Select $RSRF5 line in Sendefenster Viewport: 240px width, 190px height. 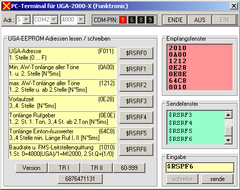[180, 131]
